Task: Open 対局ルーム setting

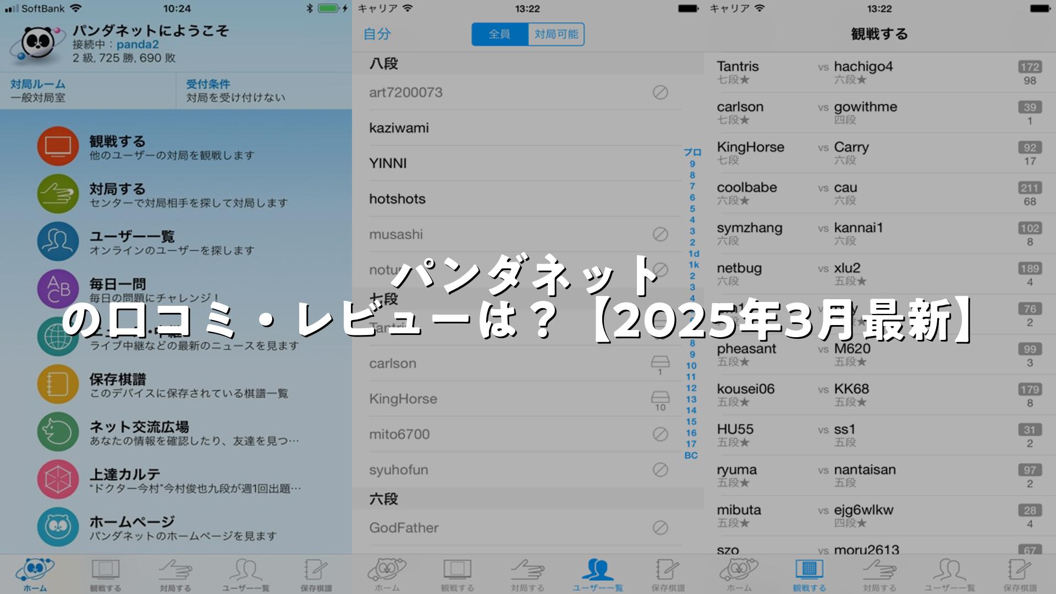Action: pyautogui.click(x=88, y=91)
